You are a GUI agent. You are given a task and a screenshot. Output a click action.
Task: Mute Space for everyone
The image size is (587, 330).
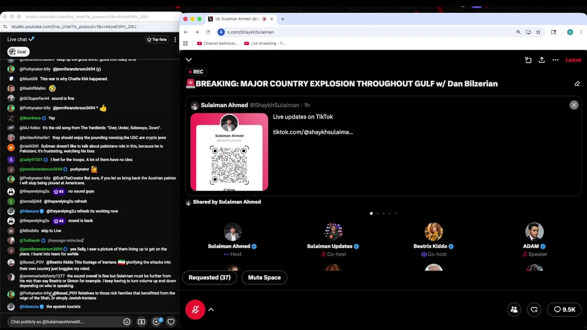[264, 277]
